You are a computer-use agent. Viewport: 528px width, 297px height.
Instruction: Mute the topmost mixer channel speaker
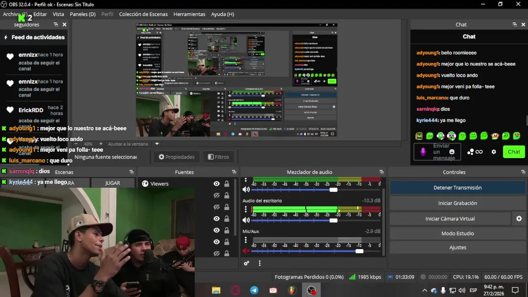click(x=246, y=190)
